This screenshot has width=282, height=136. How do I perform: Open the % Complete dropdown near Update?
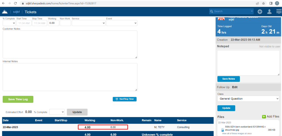click(57, 112)
